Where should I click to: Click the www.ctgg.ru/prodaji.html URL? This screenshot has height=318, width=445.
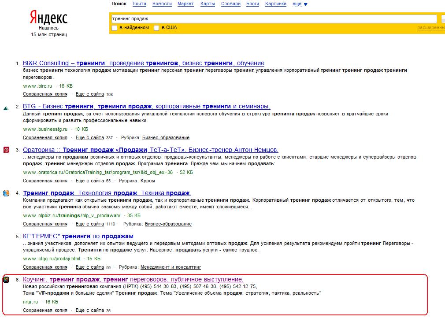click(52, 259)
